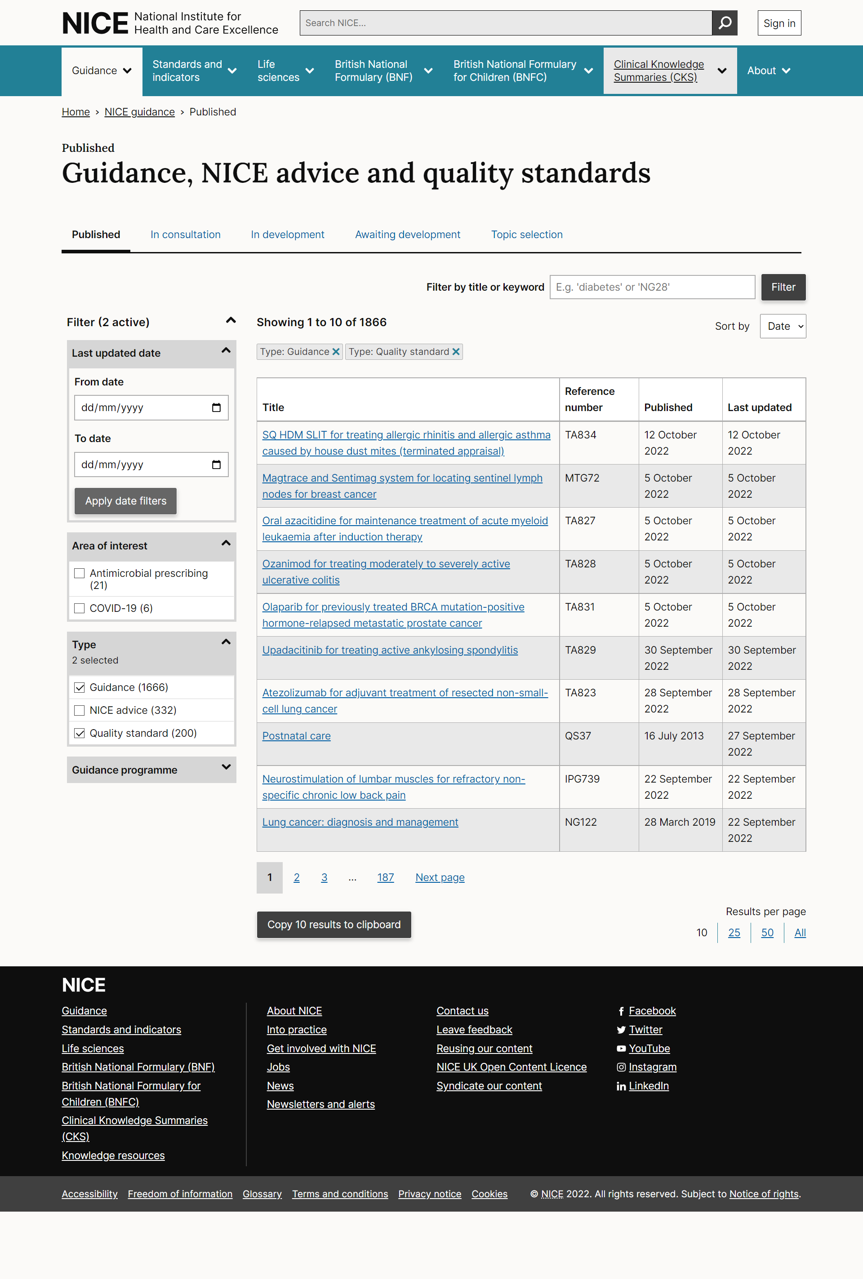Click Apply date filters button
The height and width of the screenshot is (1279, 863).
(125, 501)
